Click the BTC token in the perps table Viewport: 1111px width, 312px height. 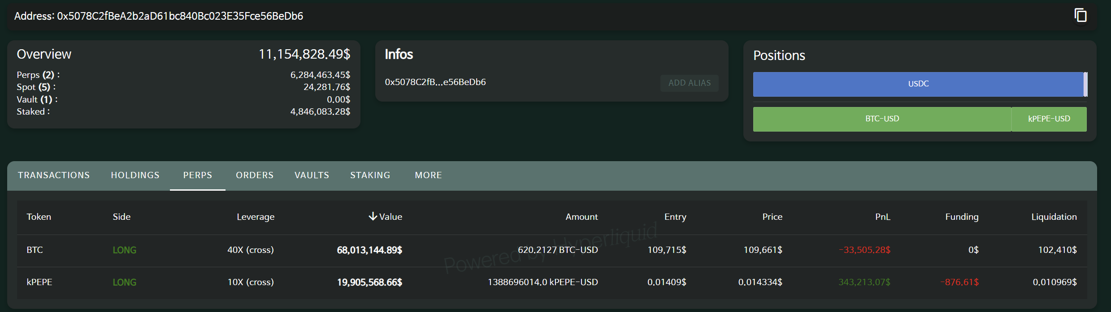click(35, 250)
